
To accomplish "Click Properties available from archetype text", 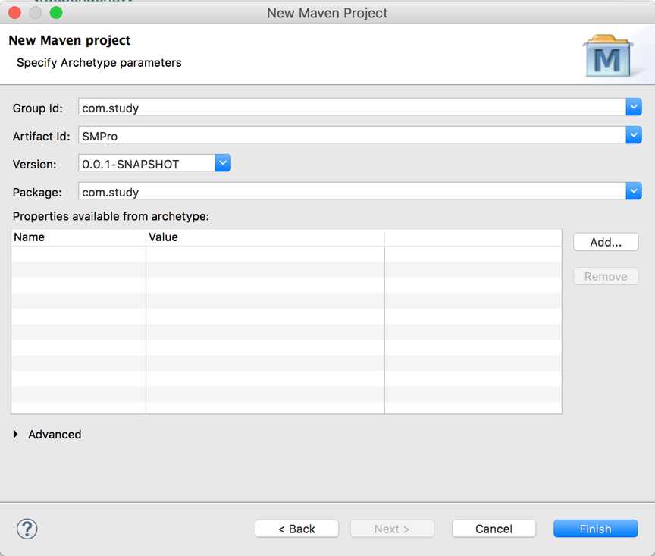I will pyautogui.click(x=111, y=216).
